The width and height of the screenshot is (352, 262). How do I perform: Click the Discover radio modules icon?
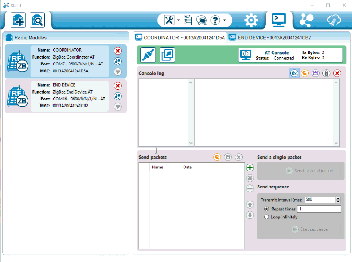(x=37, y=20)
